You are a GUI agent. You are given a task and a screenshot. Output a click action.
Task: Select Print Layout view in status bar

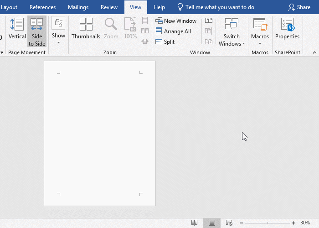click(x=212, y=223)
